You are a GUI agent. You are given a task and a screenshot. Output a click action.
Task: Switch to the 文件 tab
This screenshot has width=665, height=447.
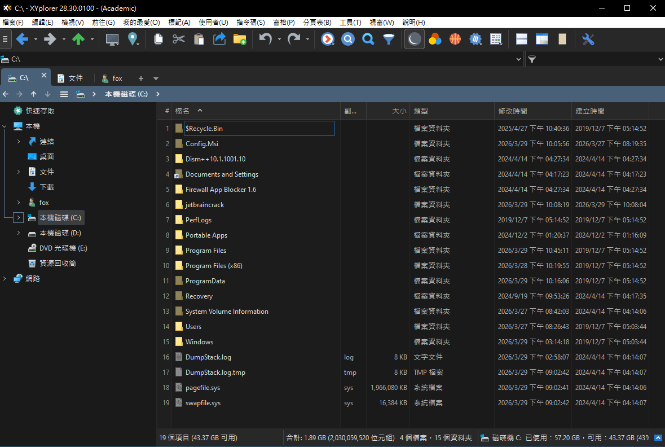[71, 78]
